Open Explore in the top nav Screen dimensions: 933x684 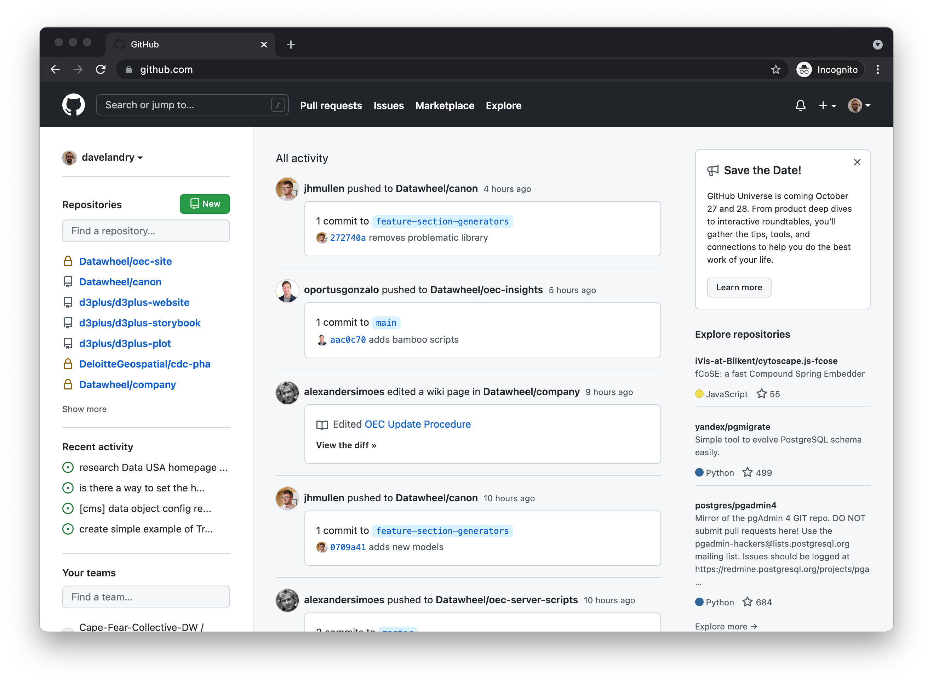click(503, 106)
